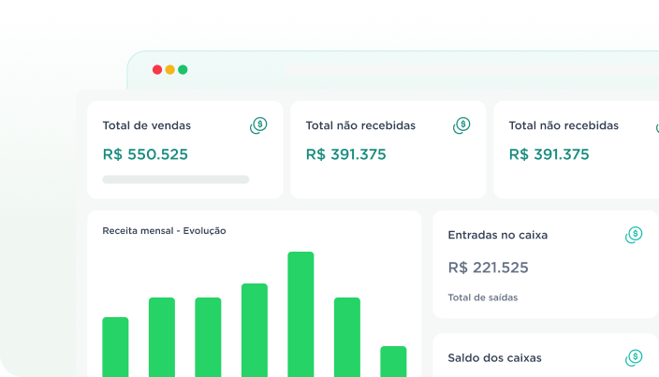The image size is (659, 377).
Task: Click the R$ 550.525 sales amount
Action: point(145,154)
